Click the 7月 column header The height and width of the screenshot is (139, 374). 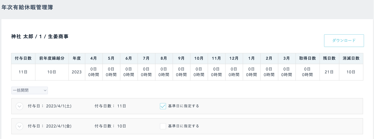[x=146, y=58]
